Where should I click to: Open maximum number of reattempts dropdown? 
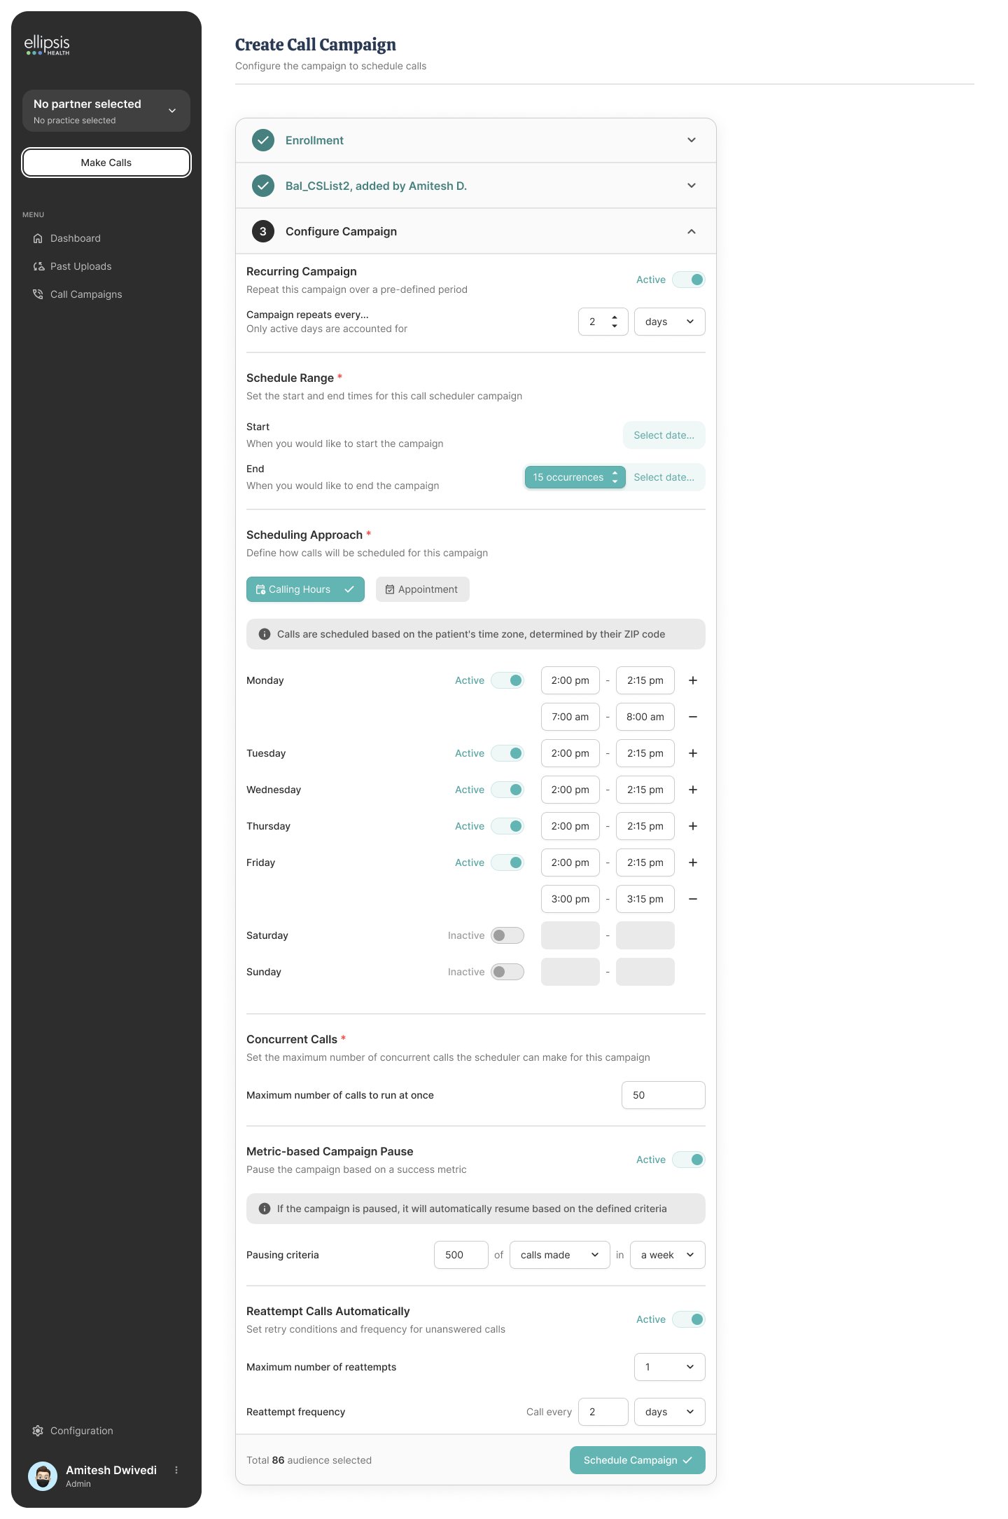670,1367
